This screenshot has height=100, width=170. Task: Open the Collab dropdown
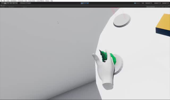pyautogui.click(x=137, y=3)
